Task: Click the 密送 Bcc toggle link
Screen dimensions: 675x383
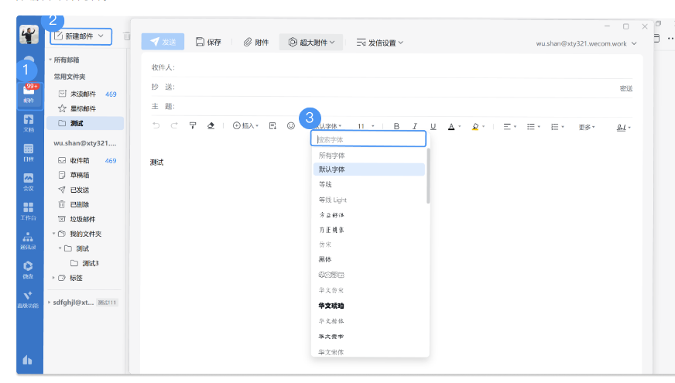Action: 625,89
